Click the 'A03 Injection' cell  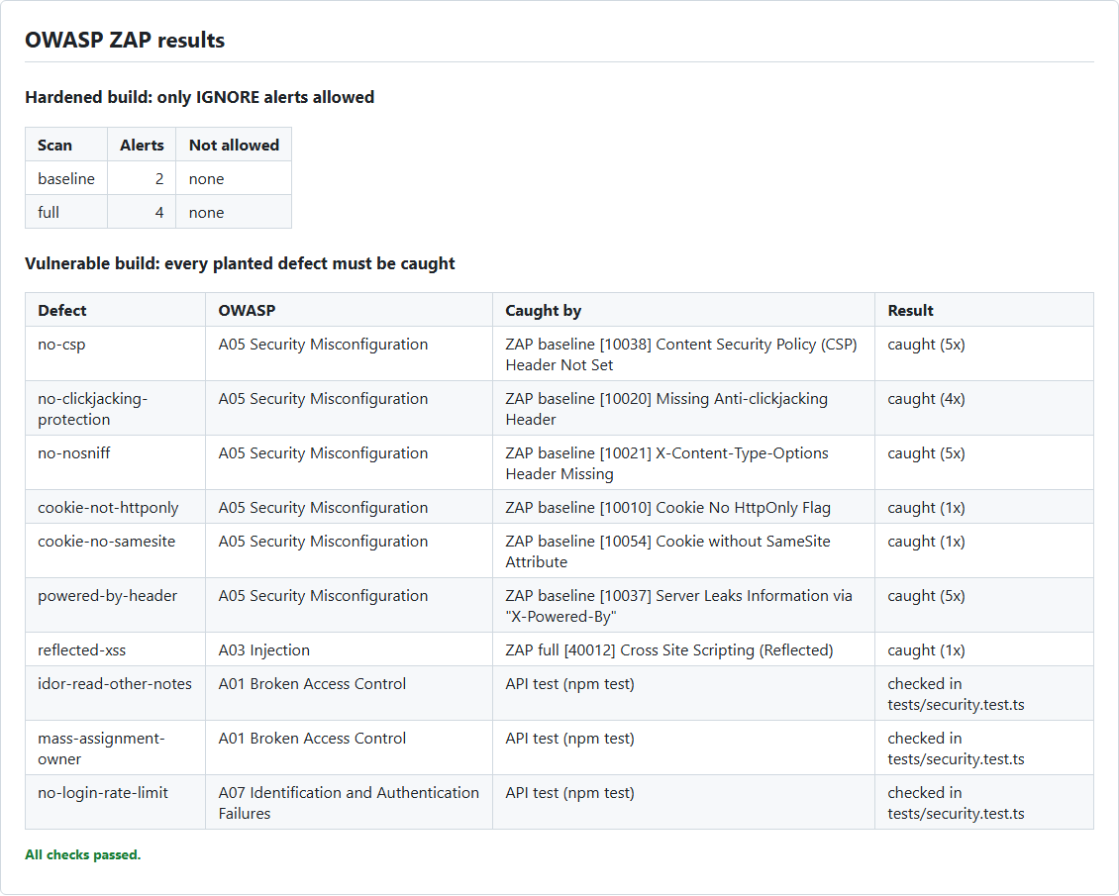(349, 649)
